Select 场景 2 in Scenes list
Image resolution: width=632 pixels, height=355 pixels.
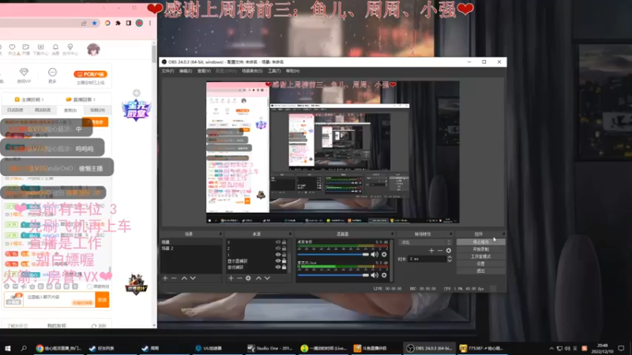pyautogui.click(x=191, y=248)
